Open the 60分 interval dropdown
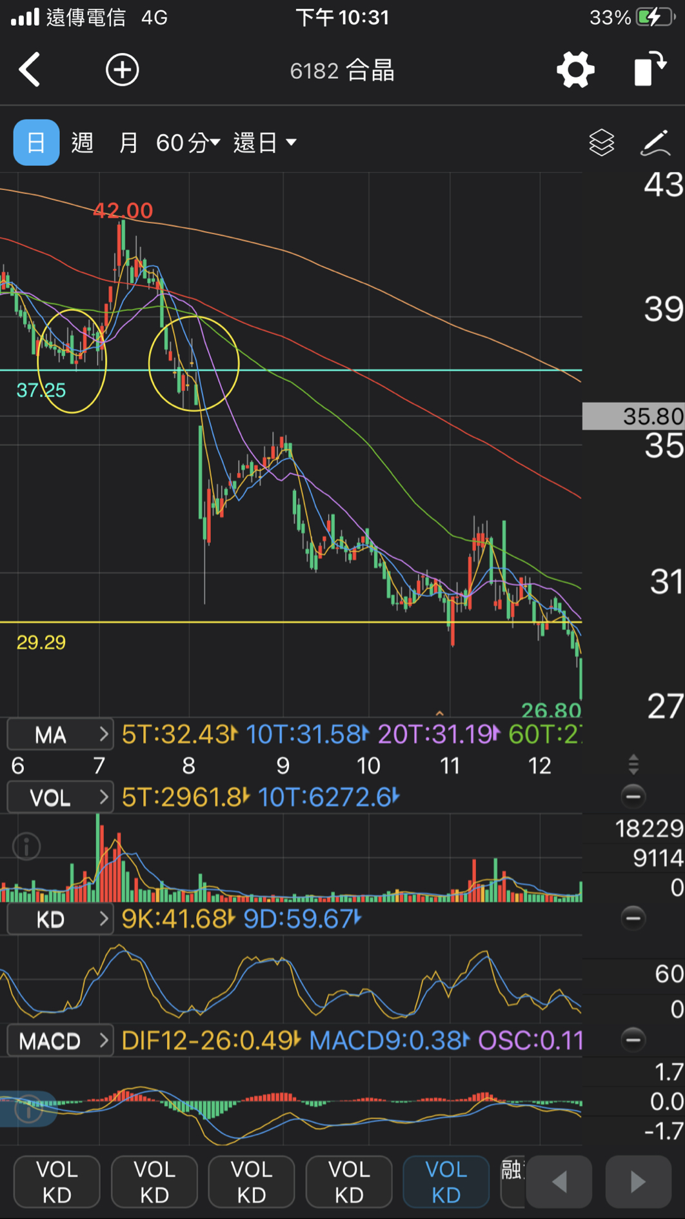Image resolution: width=685 pixels, height=1219 pixels. (188, 143)
